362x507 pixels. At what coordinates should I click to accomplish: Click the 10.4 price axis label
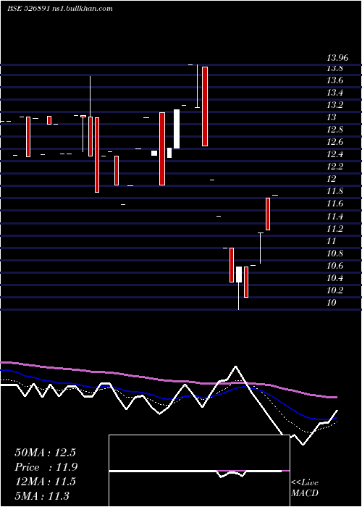click(334, 278)
